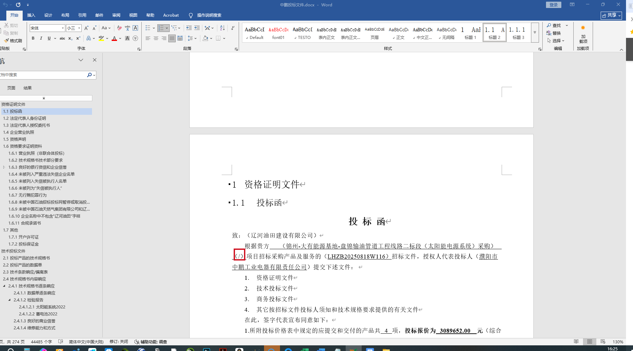Sort text with A-Z sort icon

tap(222, 28)
